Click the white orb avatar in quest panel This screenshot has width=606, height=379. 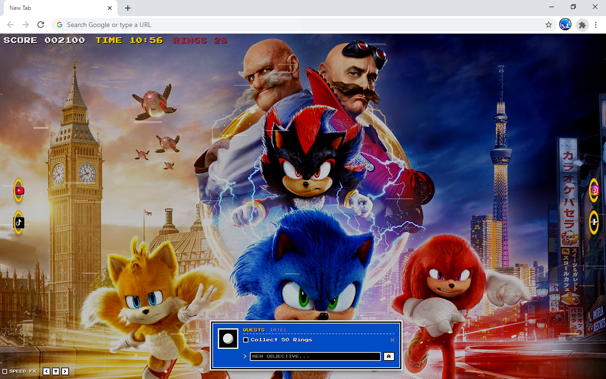coord(228,339)
